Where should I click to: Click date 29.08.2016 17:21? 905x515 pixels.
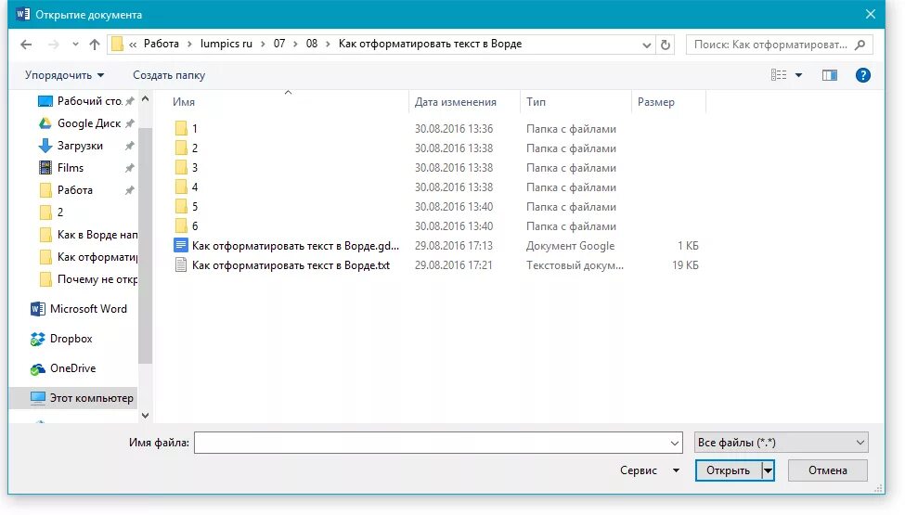[x=454, y=265]
